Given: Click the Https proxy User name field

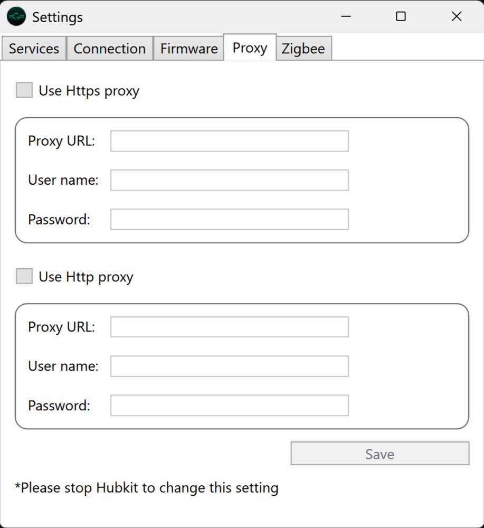Looking at the screenshot, I should (x=229, y=180).
